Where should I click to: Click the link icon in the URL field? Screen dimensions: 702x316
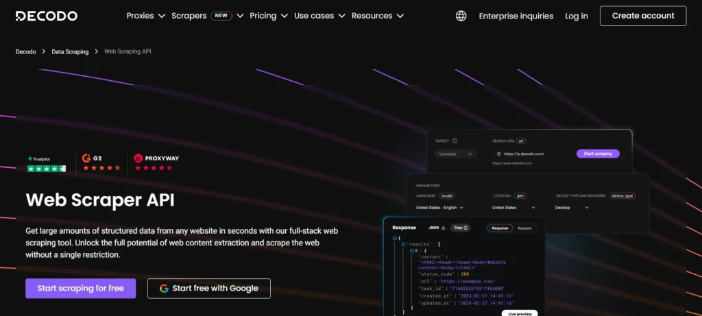tap(499, 154)
